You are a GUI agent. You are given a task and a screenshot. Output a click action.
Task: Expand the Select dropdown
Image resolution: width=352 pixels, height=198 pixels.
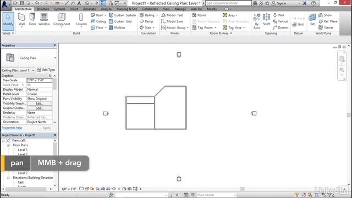point(8,33)
